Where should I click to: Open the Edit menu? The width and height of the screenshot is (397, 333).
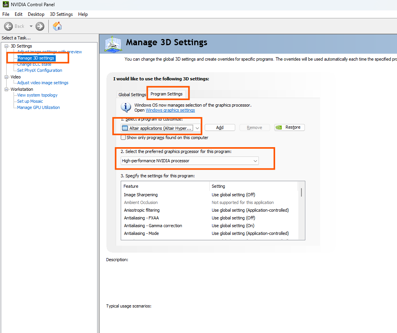(19, 14)
